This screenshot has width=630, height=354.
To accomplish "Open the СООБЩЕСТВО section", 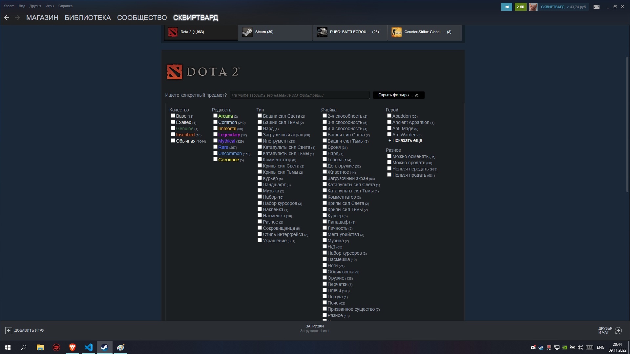I will coord(142,18).
